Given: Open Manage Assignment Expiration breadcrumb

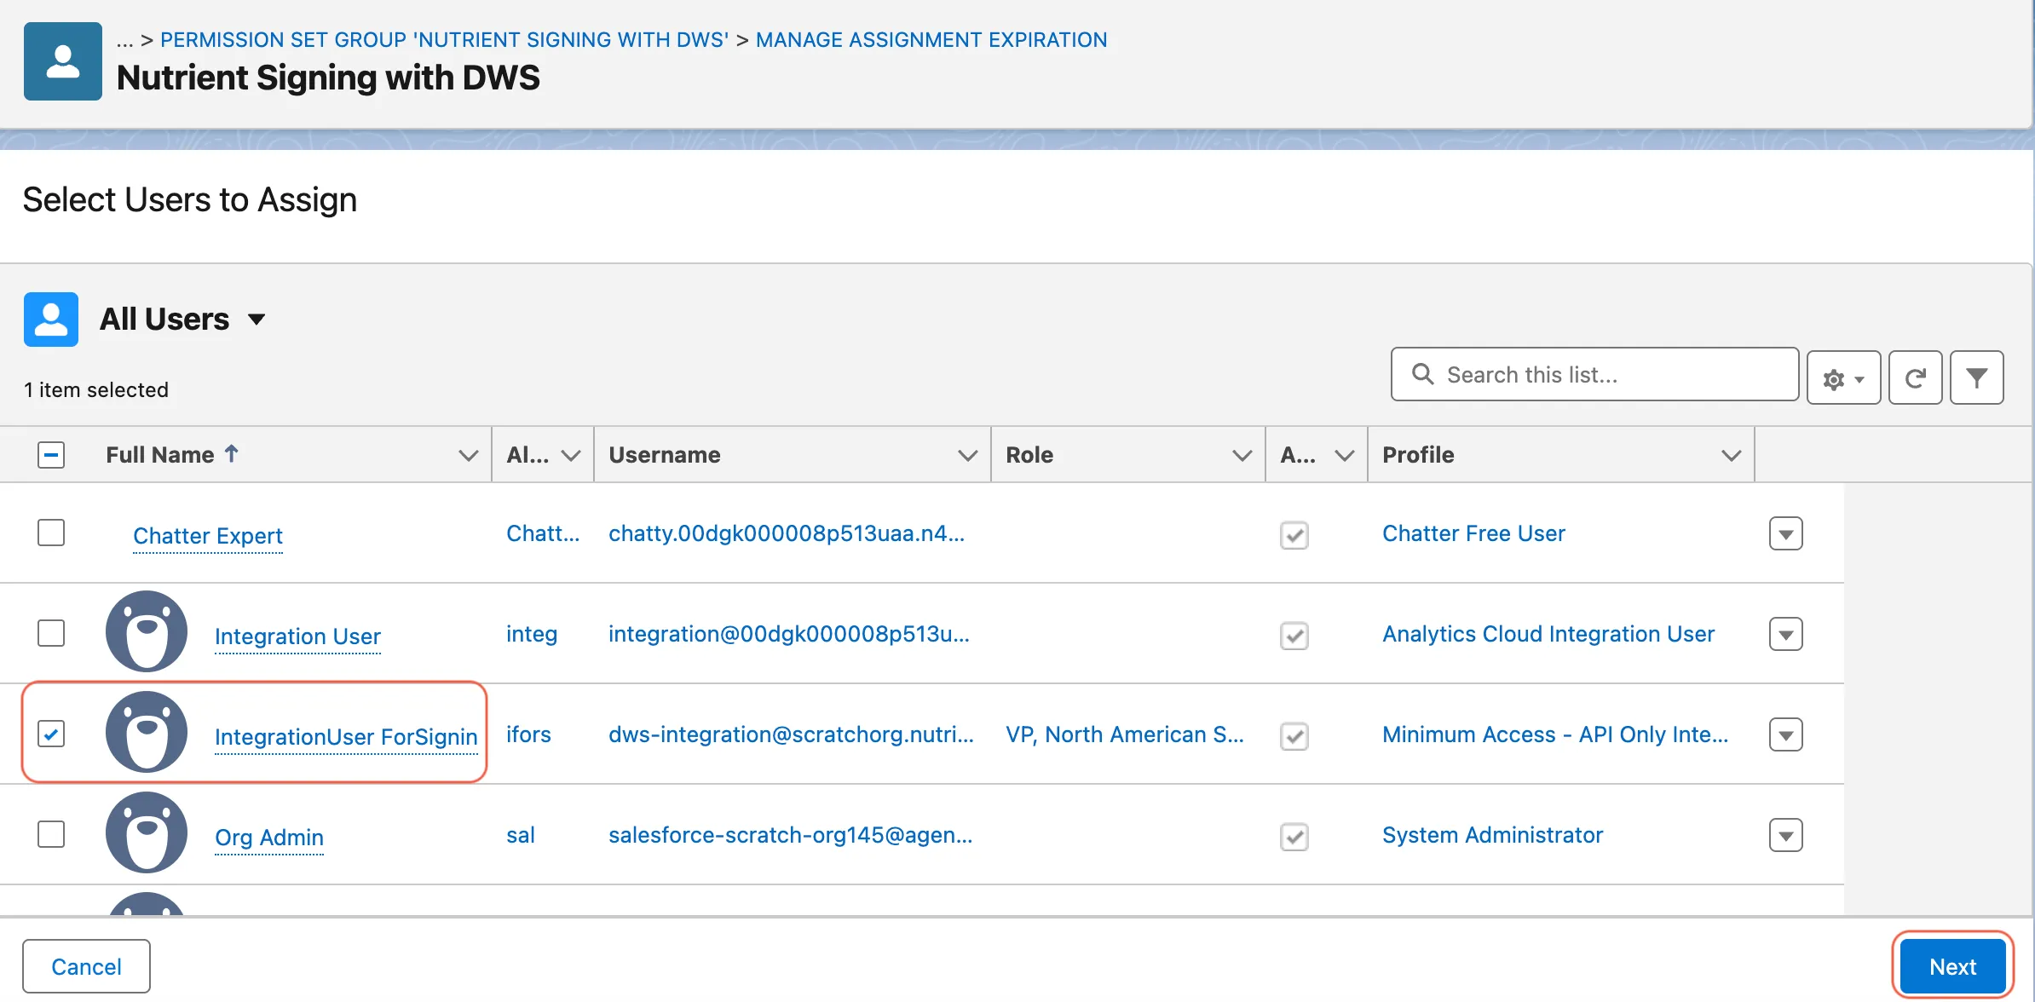Looking at the screenshot, I should click(931, 40).
